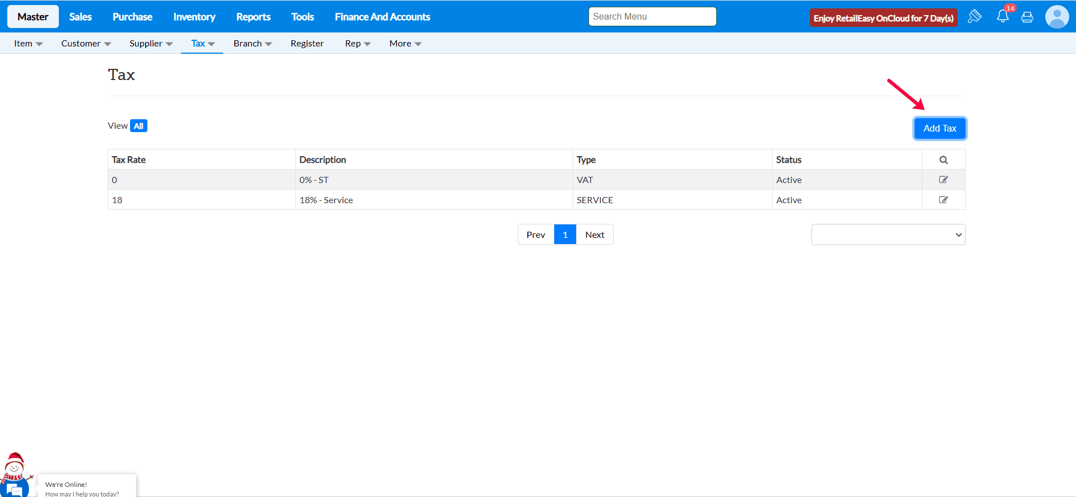Open the user profile avatar

(1056, 17)
